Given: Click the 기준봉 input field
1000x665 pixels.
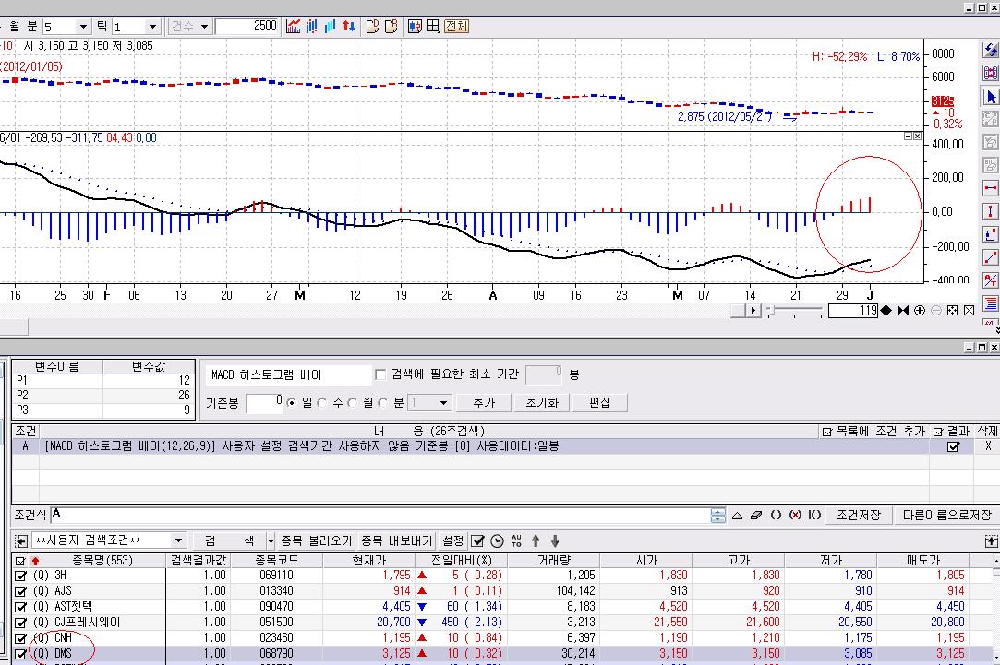Looking at the screenshot, I should coord(264,403).
